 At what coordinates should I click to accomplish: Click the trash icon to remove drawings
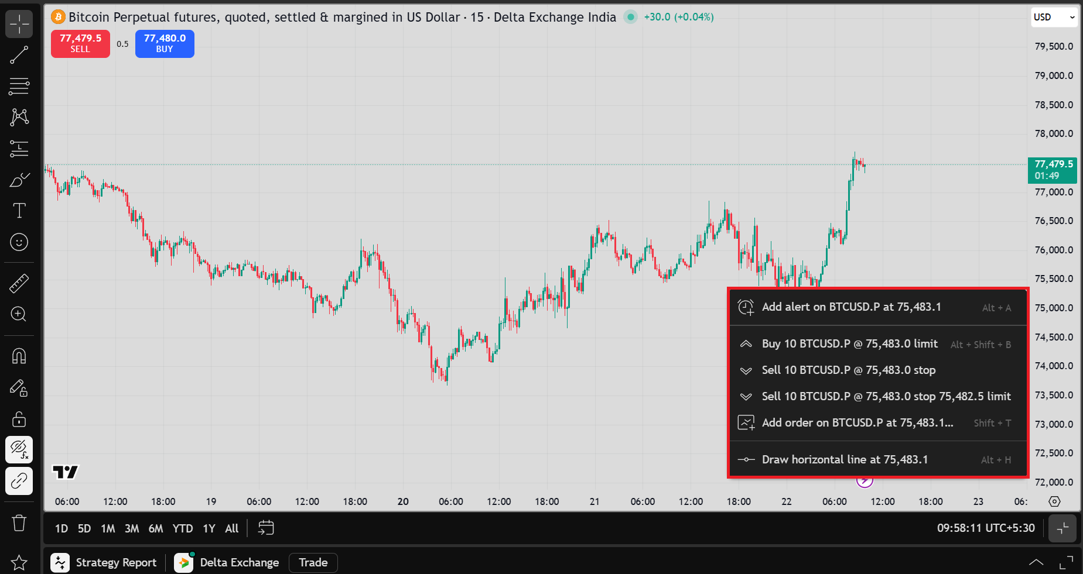click(19, 523)
